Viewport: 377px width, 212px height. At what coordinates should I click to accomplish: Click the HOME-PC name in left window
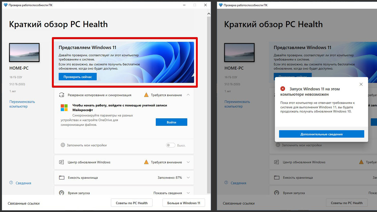(x=19, y=68)
